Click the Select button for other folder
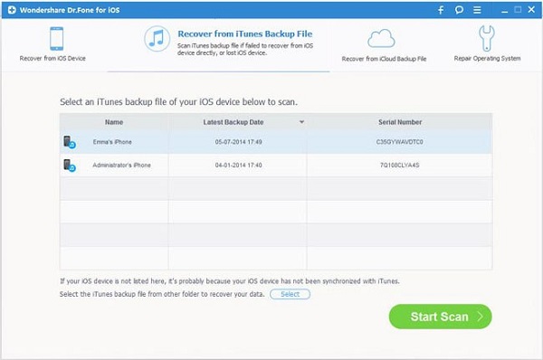This screenshot has height=360, width=543. [x=290, y=294]
